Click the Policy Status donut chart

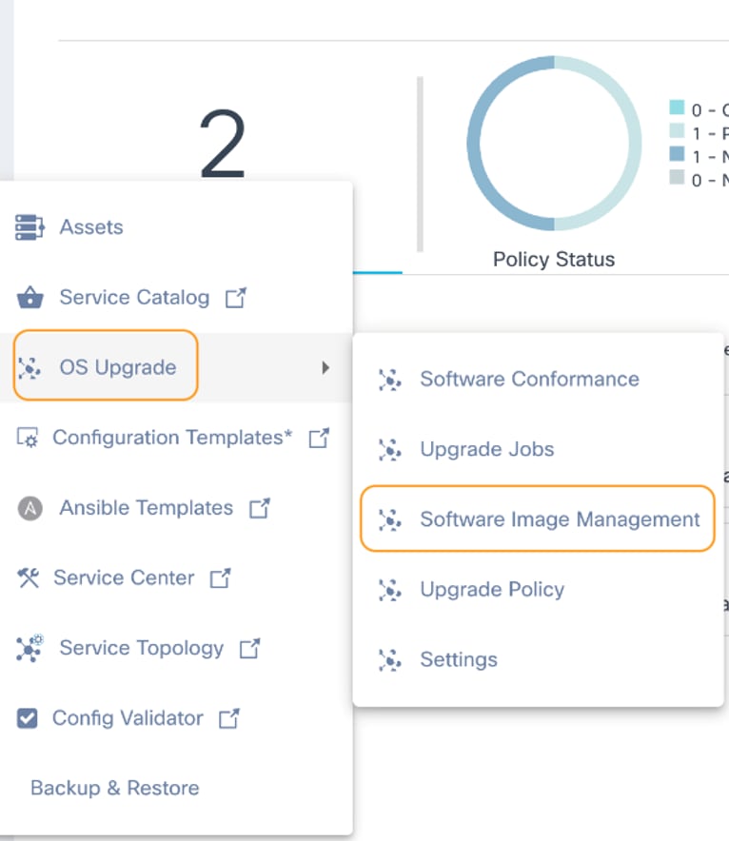pyautogui.click(x=554, y=143)
